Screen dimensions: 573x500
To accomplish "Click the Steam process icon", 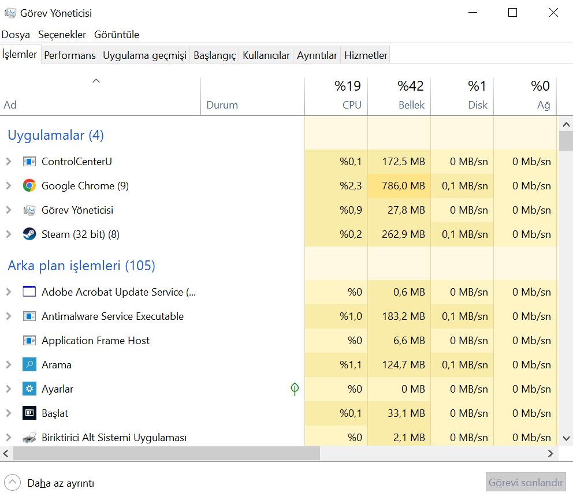I will (x=29, y=234).
